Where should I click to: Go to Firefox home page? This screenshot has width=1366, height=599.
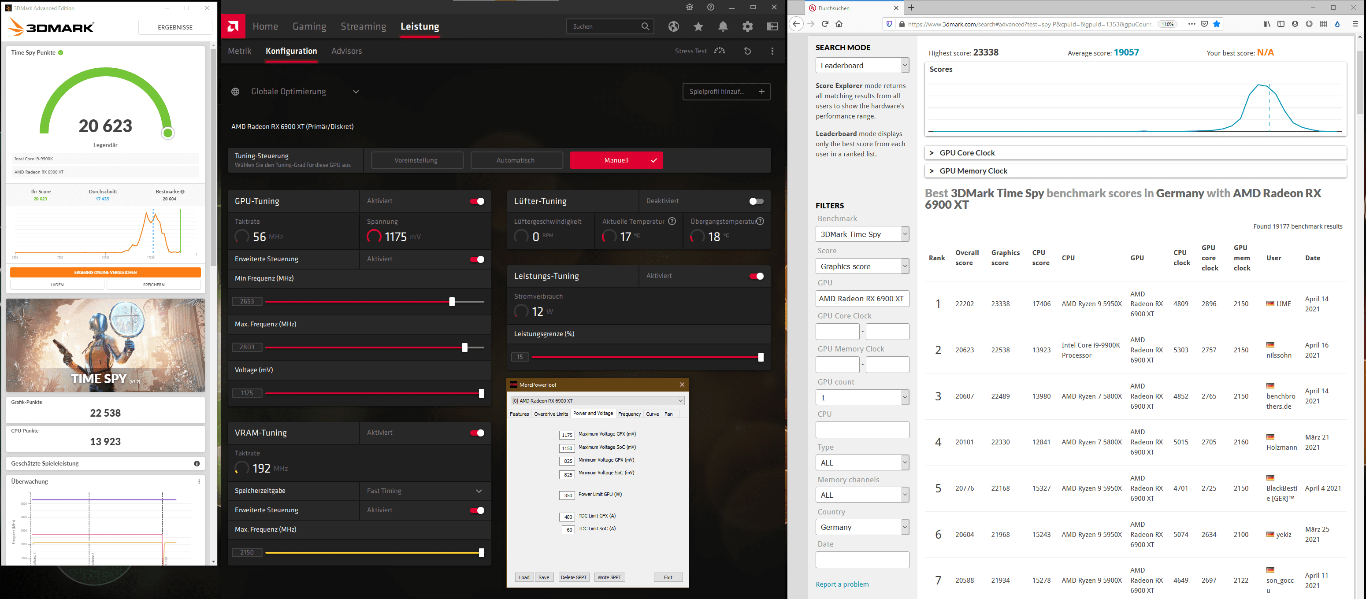[x=839, y=24]
